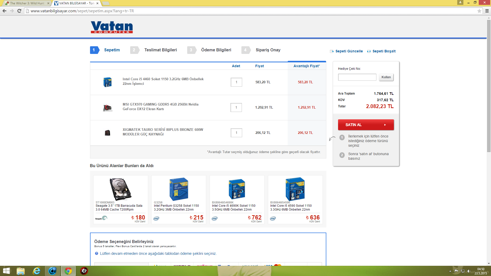Open the Chrome menu hamburger icon

click(487, 11)
